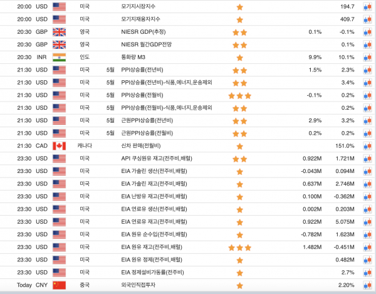
Task: Open chart icon for 통화량 M3 row
Action: (367, 57)
